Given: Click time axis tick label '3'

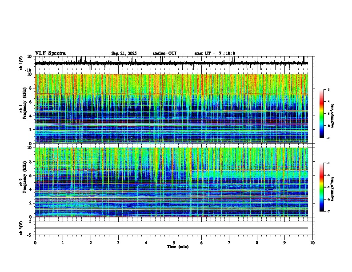Looking at the screenshot, I should [x=118, y=243].
